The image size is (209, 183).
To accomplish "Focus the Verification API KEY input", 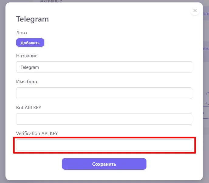I will coord(104,145).
